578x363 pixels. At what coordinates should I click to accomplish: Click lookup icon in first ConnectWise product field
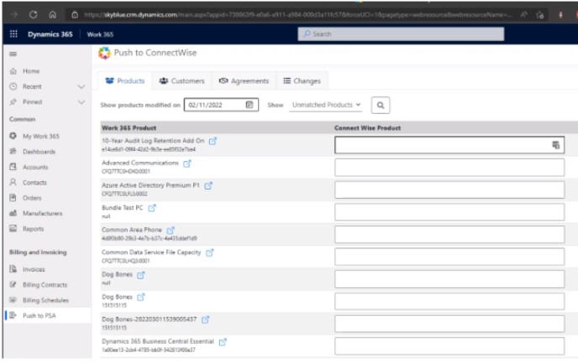click(555, 145)
